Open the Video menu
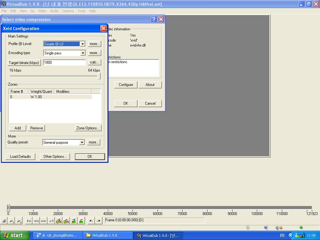The image size is (320, 240). coord(42,11)
